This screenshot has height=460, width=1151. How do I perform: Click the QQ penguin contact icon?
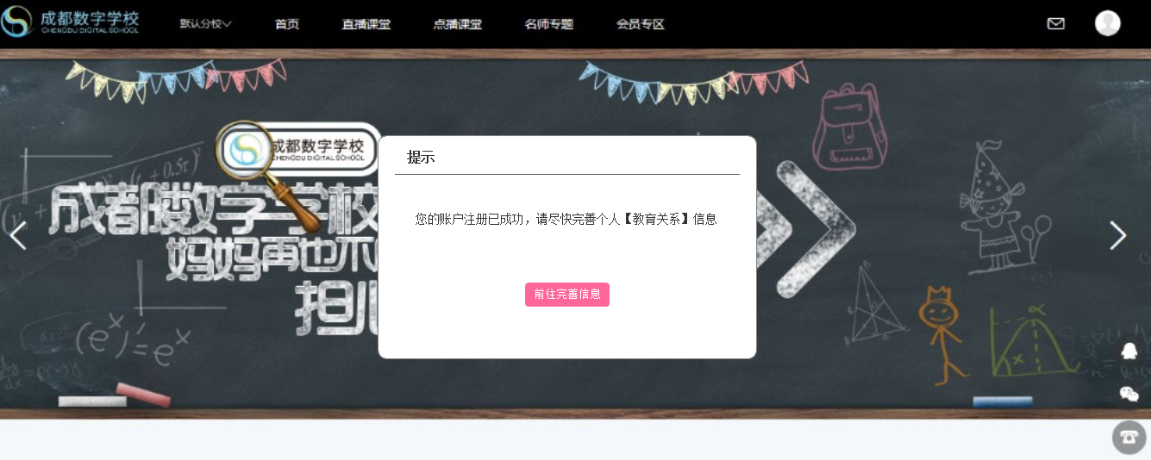coord(1129,351)
